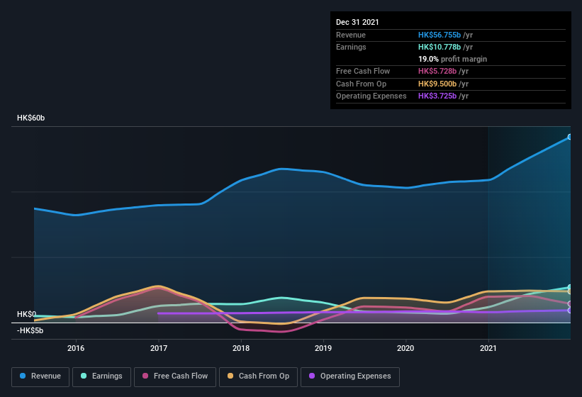
Task: Select the Revenue endpoint marker at Dec 2021
Action: (x=570, y=137)
